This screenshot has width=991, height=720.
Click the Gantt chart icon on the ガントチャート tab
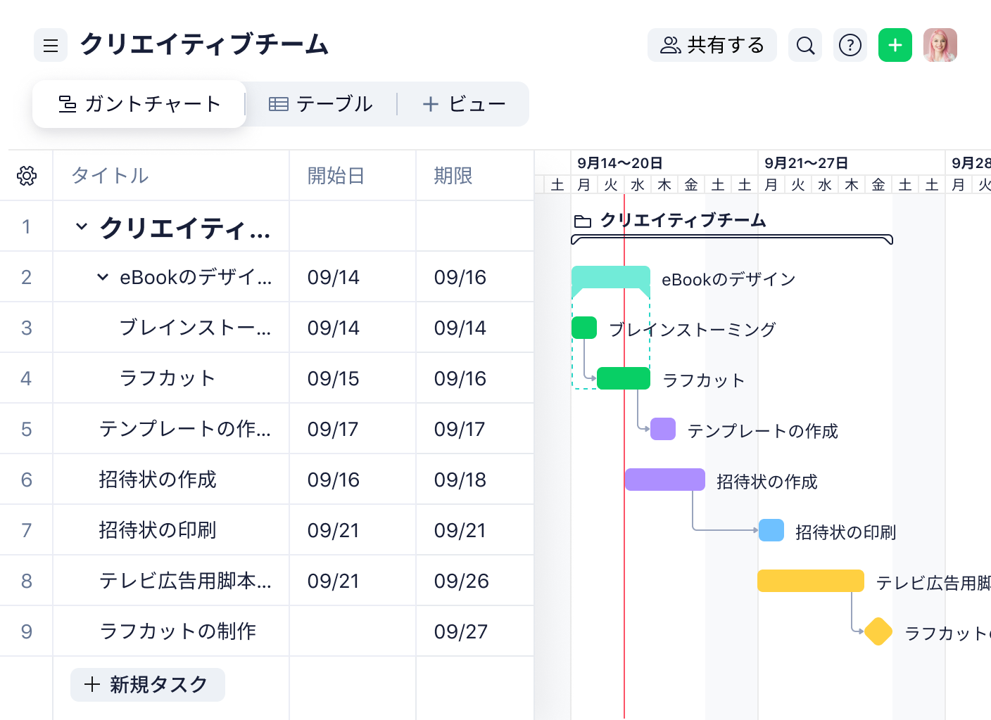point(67,103)
